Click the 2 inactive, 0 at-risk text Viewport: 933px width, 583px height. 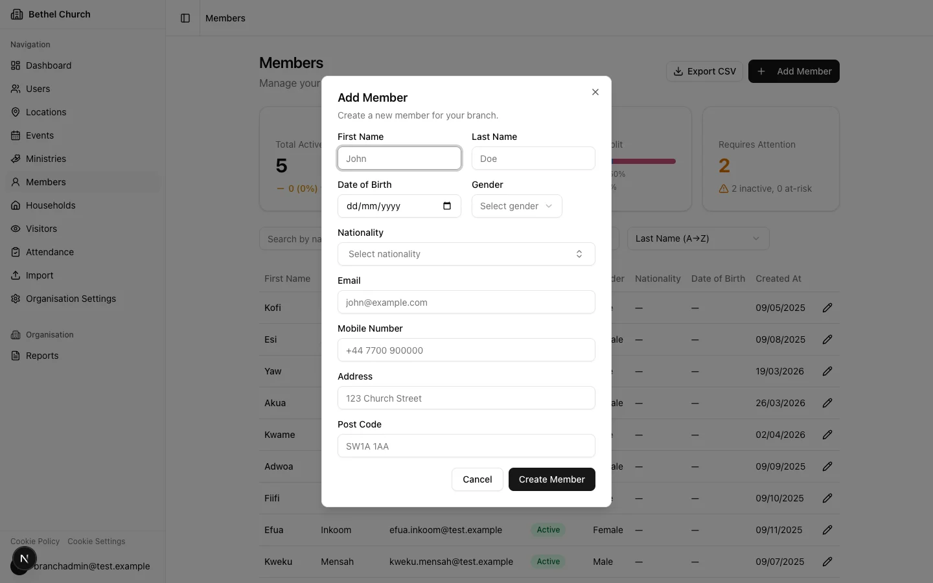(x=772, y=189)
